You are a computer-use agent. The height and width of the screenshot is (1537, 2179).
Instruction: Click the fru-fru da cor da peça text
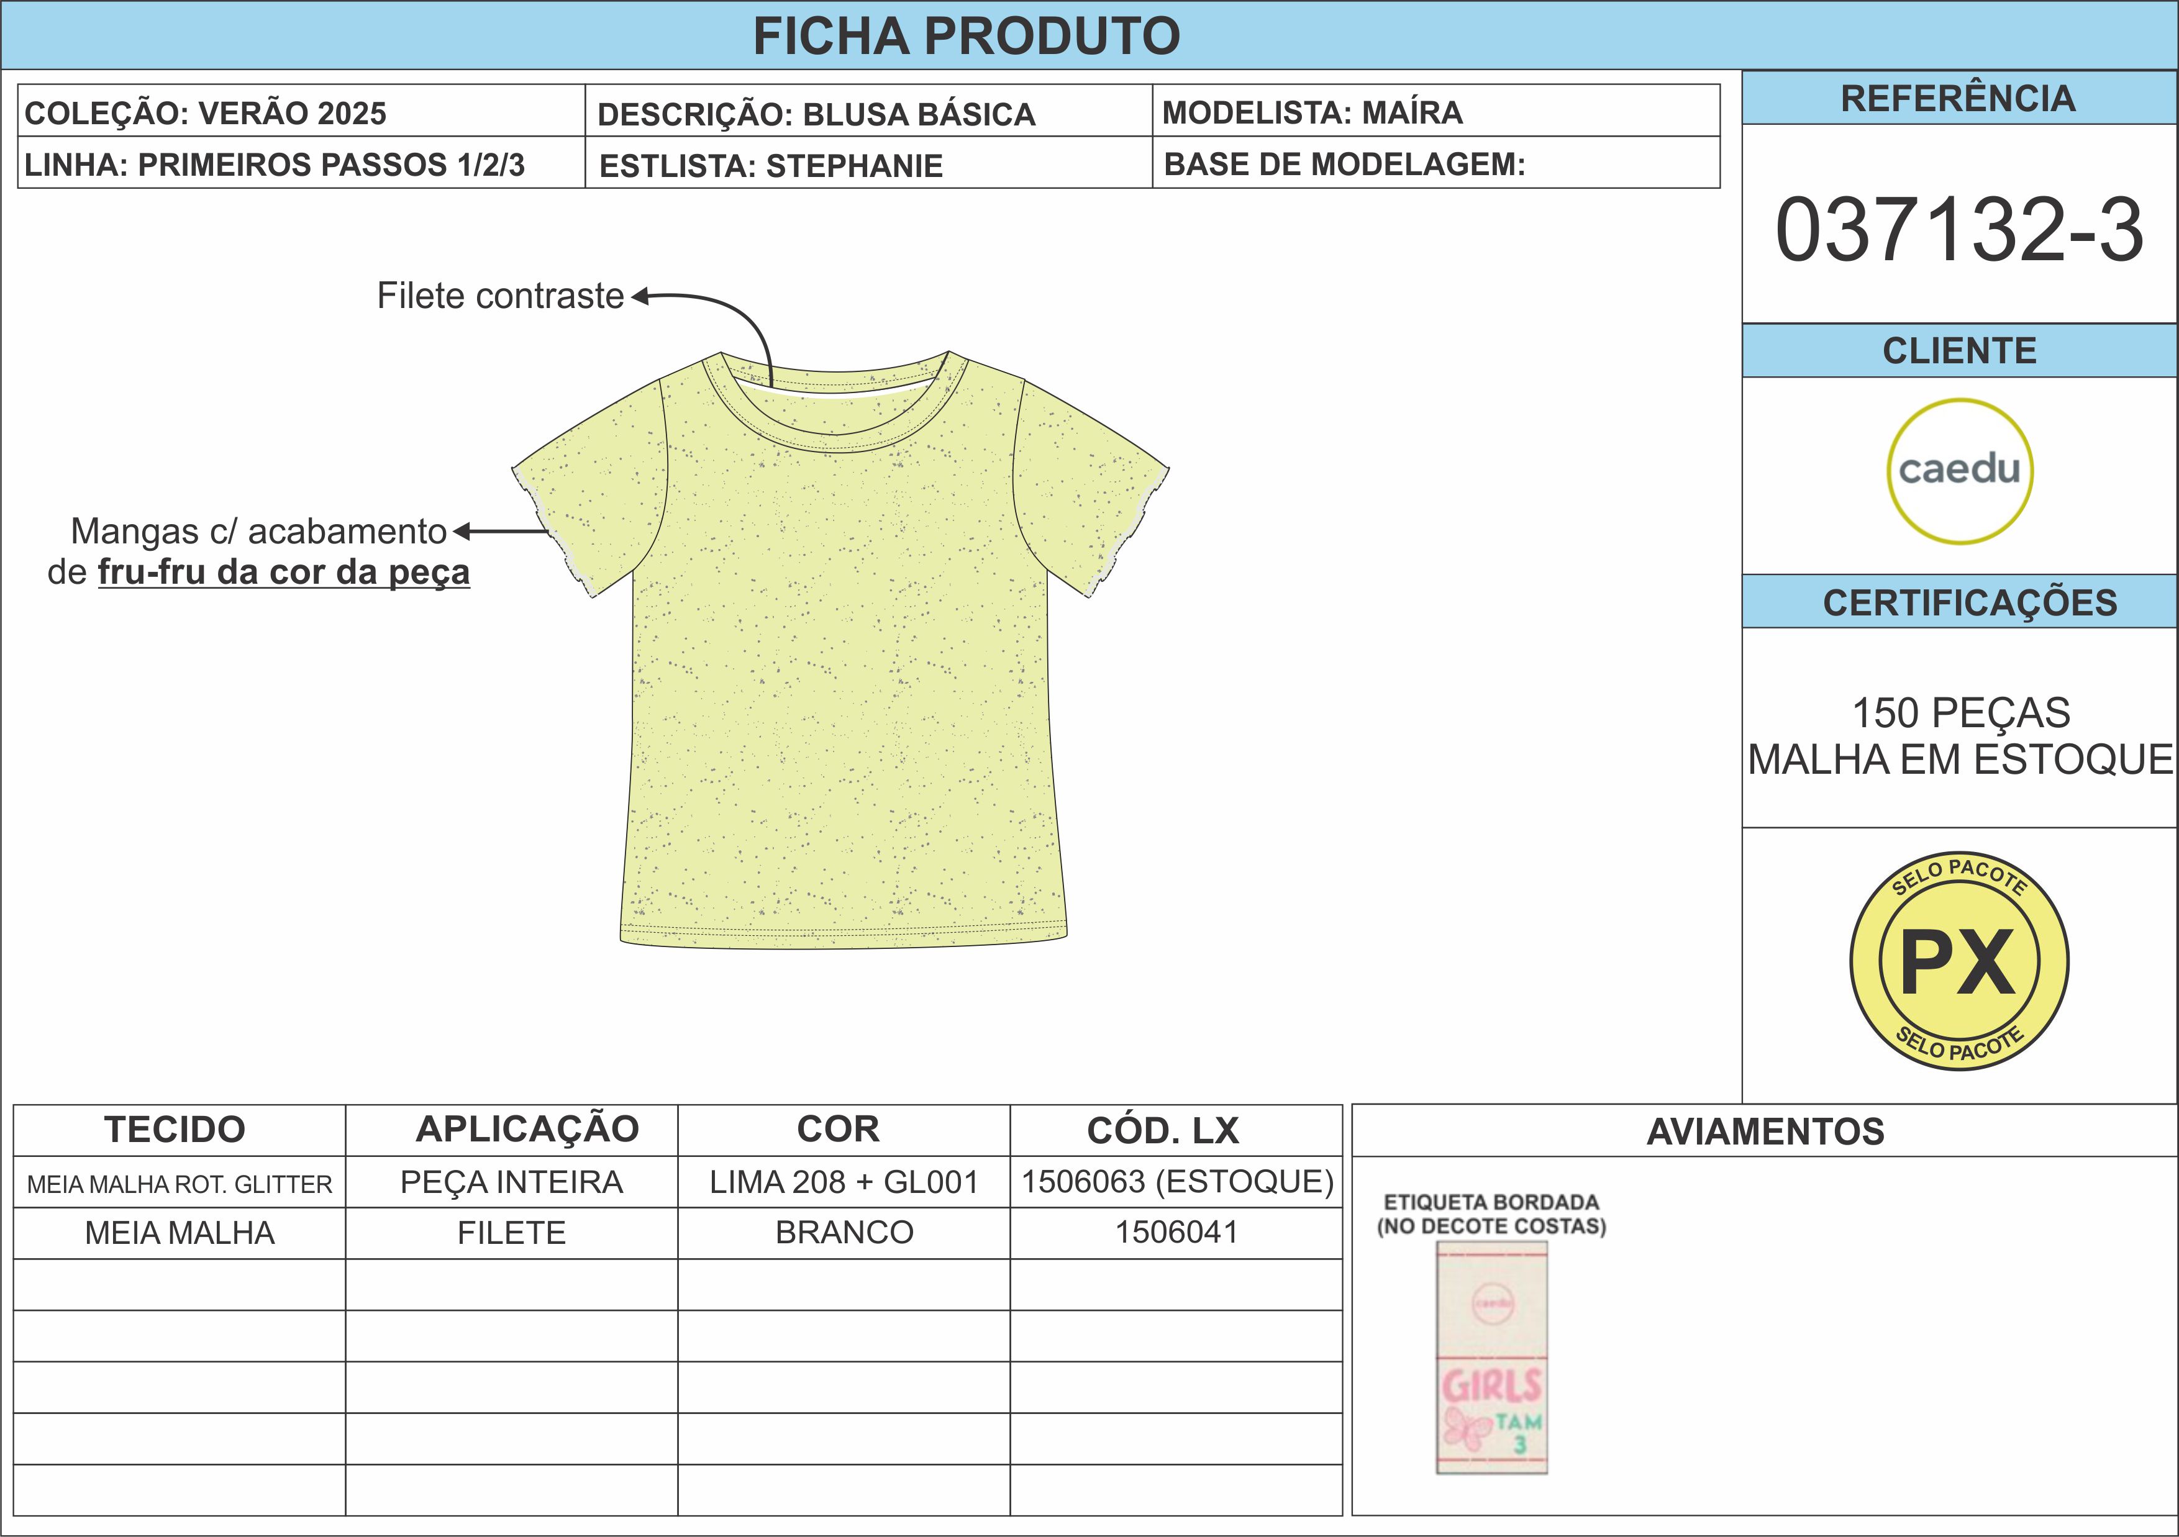tap(284, 572)
